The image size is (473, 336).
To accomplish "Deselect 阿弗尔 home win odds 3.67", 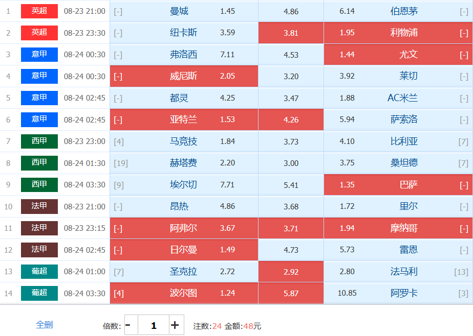I will coord(184,228).
